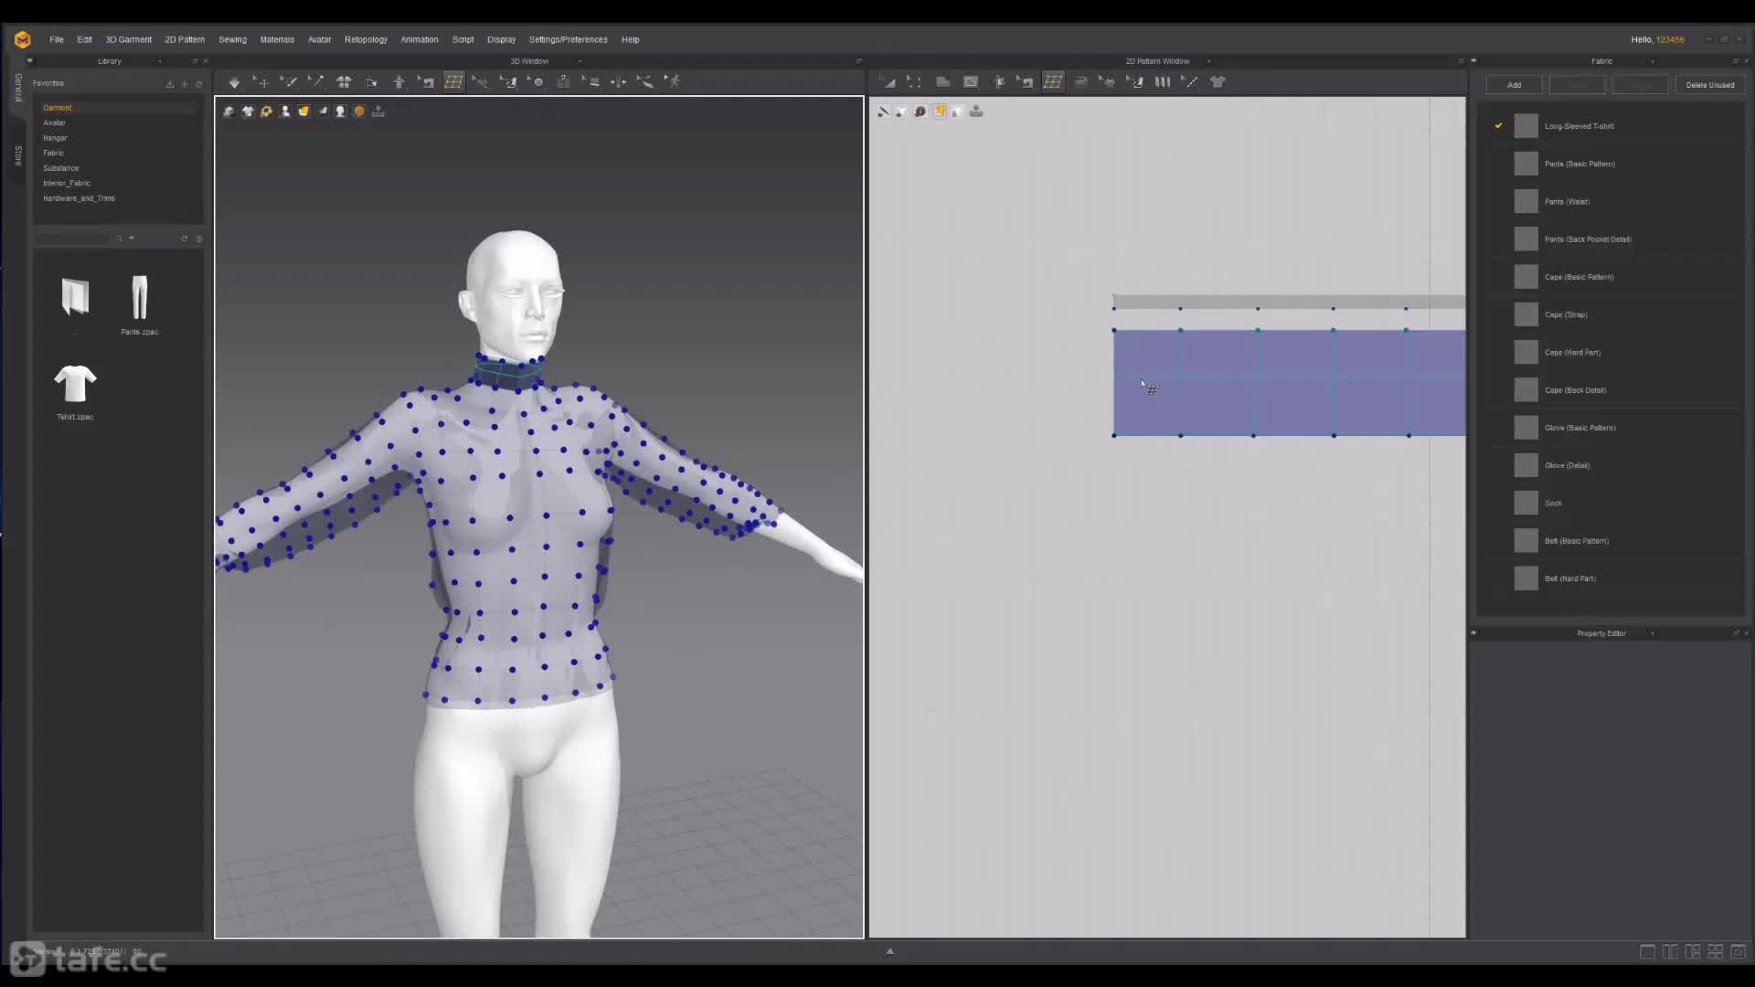Toggle the avatar head render icon in the 3D viewport
This screenshot has width=1755, height=987.
340,111
